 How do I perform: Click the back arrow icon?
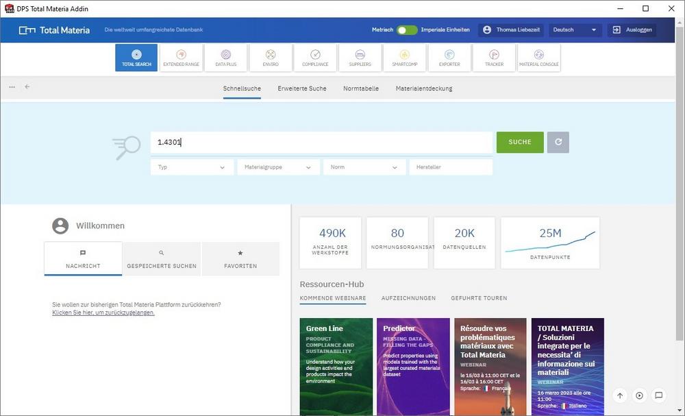pyautogui.click(x=27, y=87)
